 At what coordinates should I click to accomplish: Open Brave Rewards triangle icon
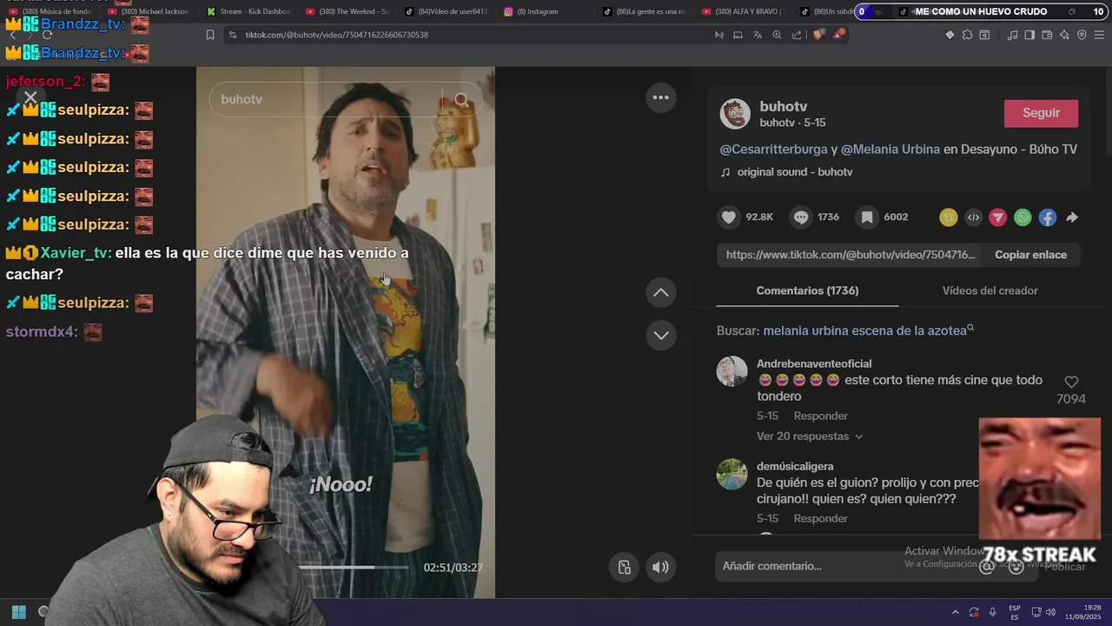[x=838, y=35]
